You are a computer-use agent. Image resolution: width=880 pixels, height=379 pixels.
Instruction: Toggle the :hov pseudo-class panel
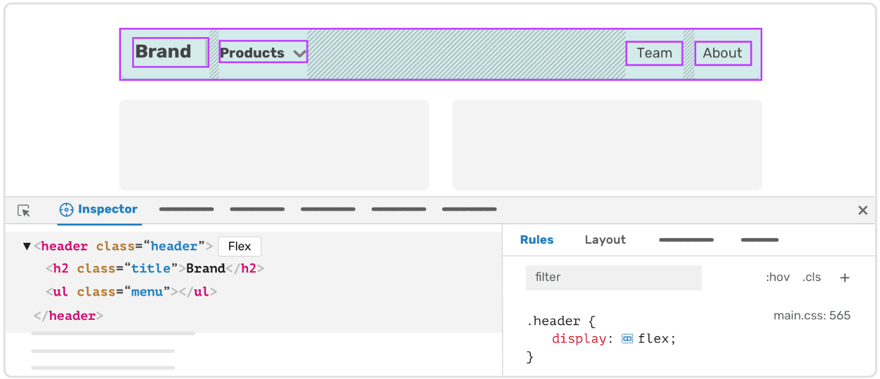pos(777,277)
